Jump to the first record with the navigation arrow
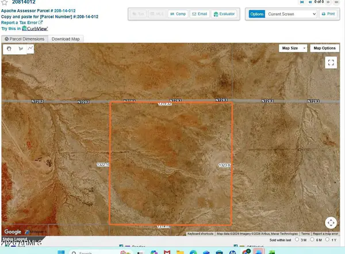Screen dimensions: 345x254 [302, 2]
